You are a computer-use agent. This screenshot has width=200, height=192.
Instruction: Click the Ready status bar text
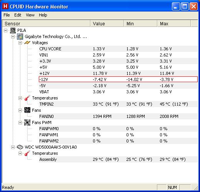point(8,187)
